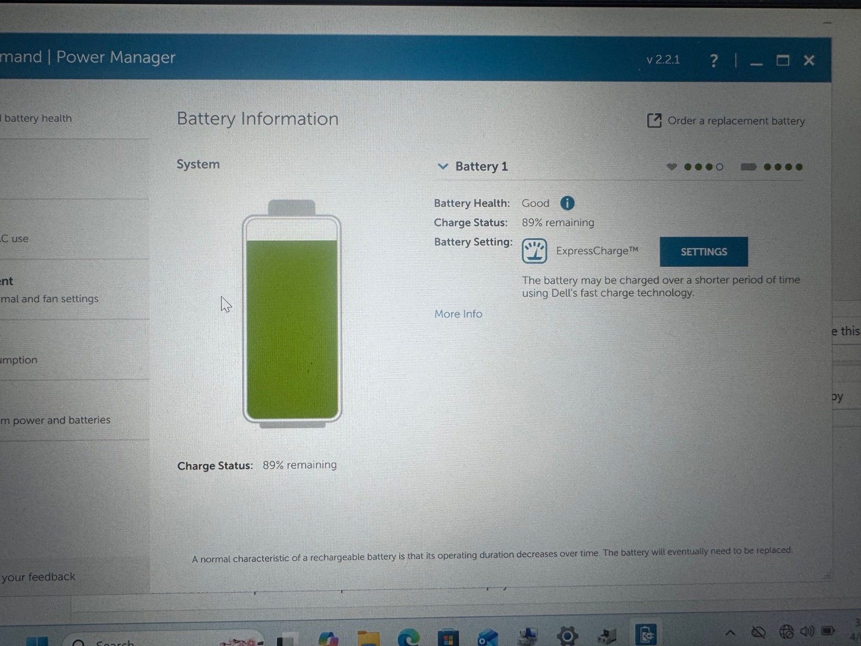Image resolution: width=861 pixels, height=646 pixels.
Task: Open Microsoft Copilot from the taskbar
Action: pyautogui.click(x=328, y=638)
